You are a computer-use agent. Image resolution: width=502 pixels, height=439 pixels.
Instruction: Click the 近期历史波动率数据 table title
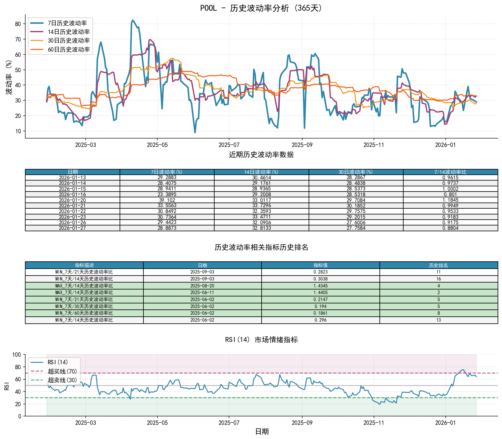[x=261, y=155]
